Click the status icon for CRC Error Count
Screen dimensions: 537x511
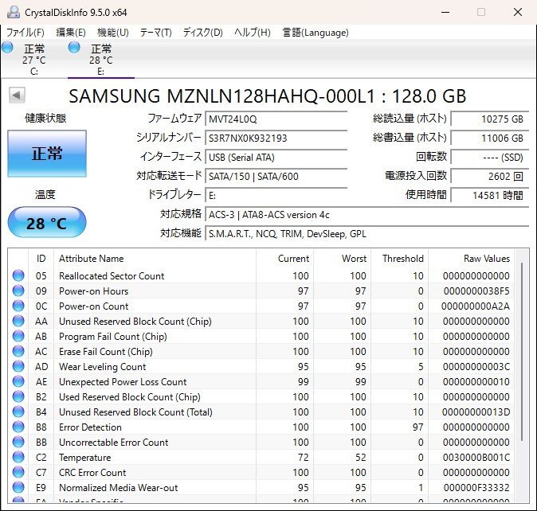pyautogui.click(x=18, y=472)
